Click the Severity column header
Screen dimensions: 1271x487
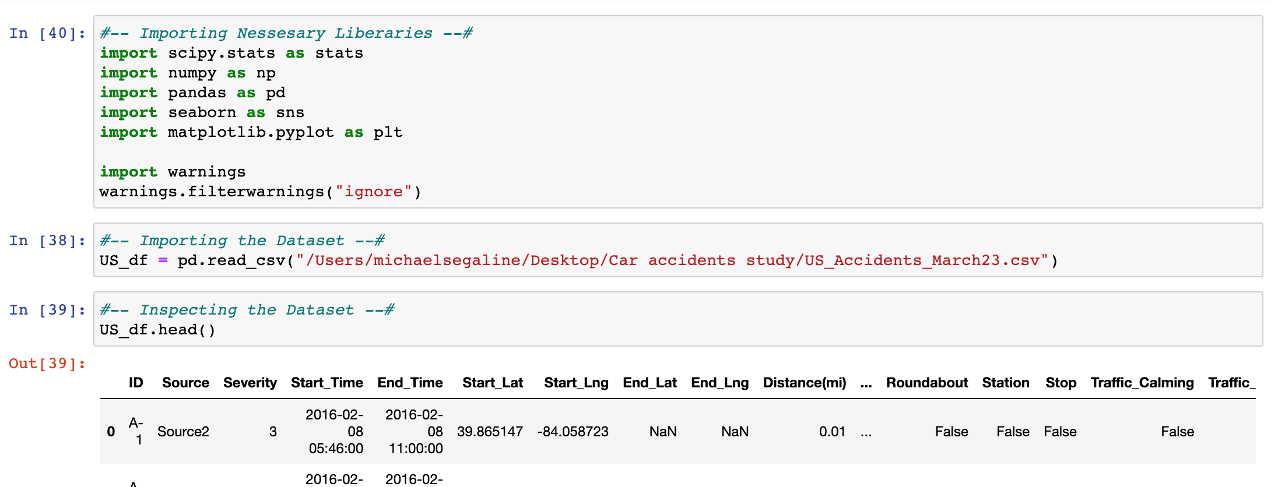(x=250, y=383)
